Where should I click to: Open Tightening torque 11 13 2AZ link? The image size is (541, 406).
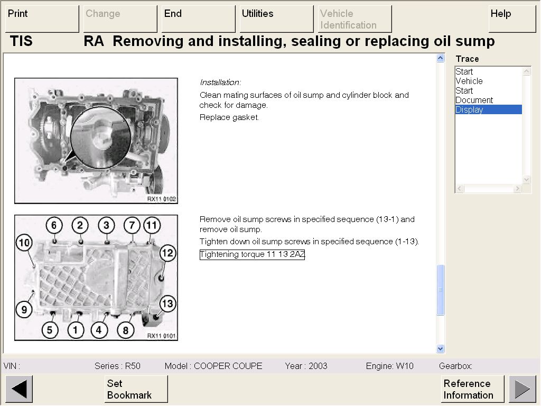[x=252, y=255]
